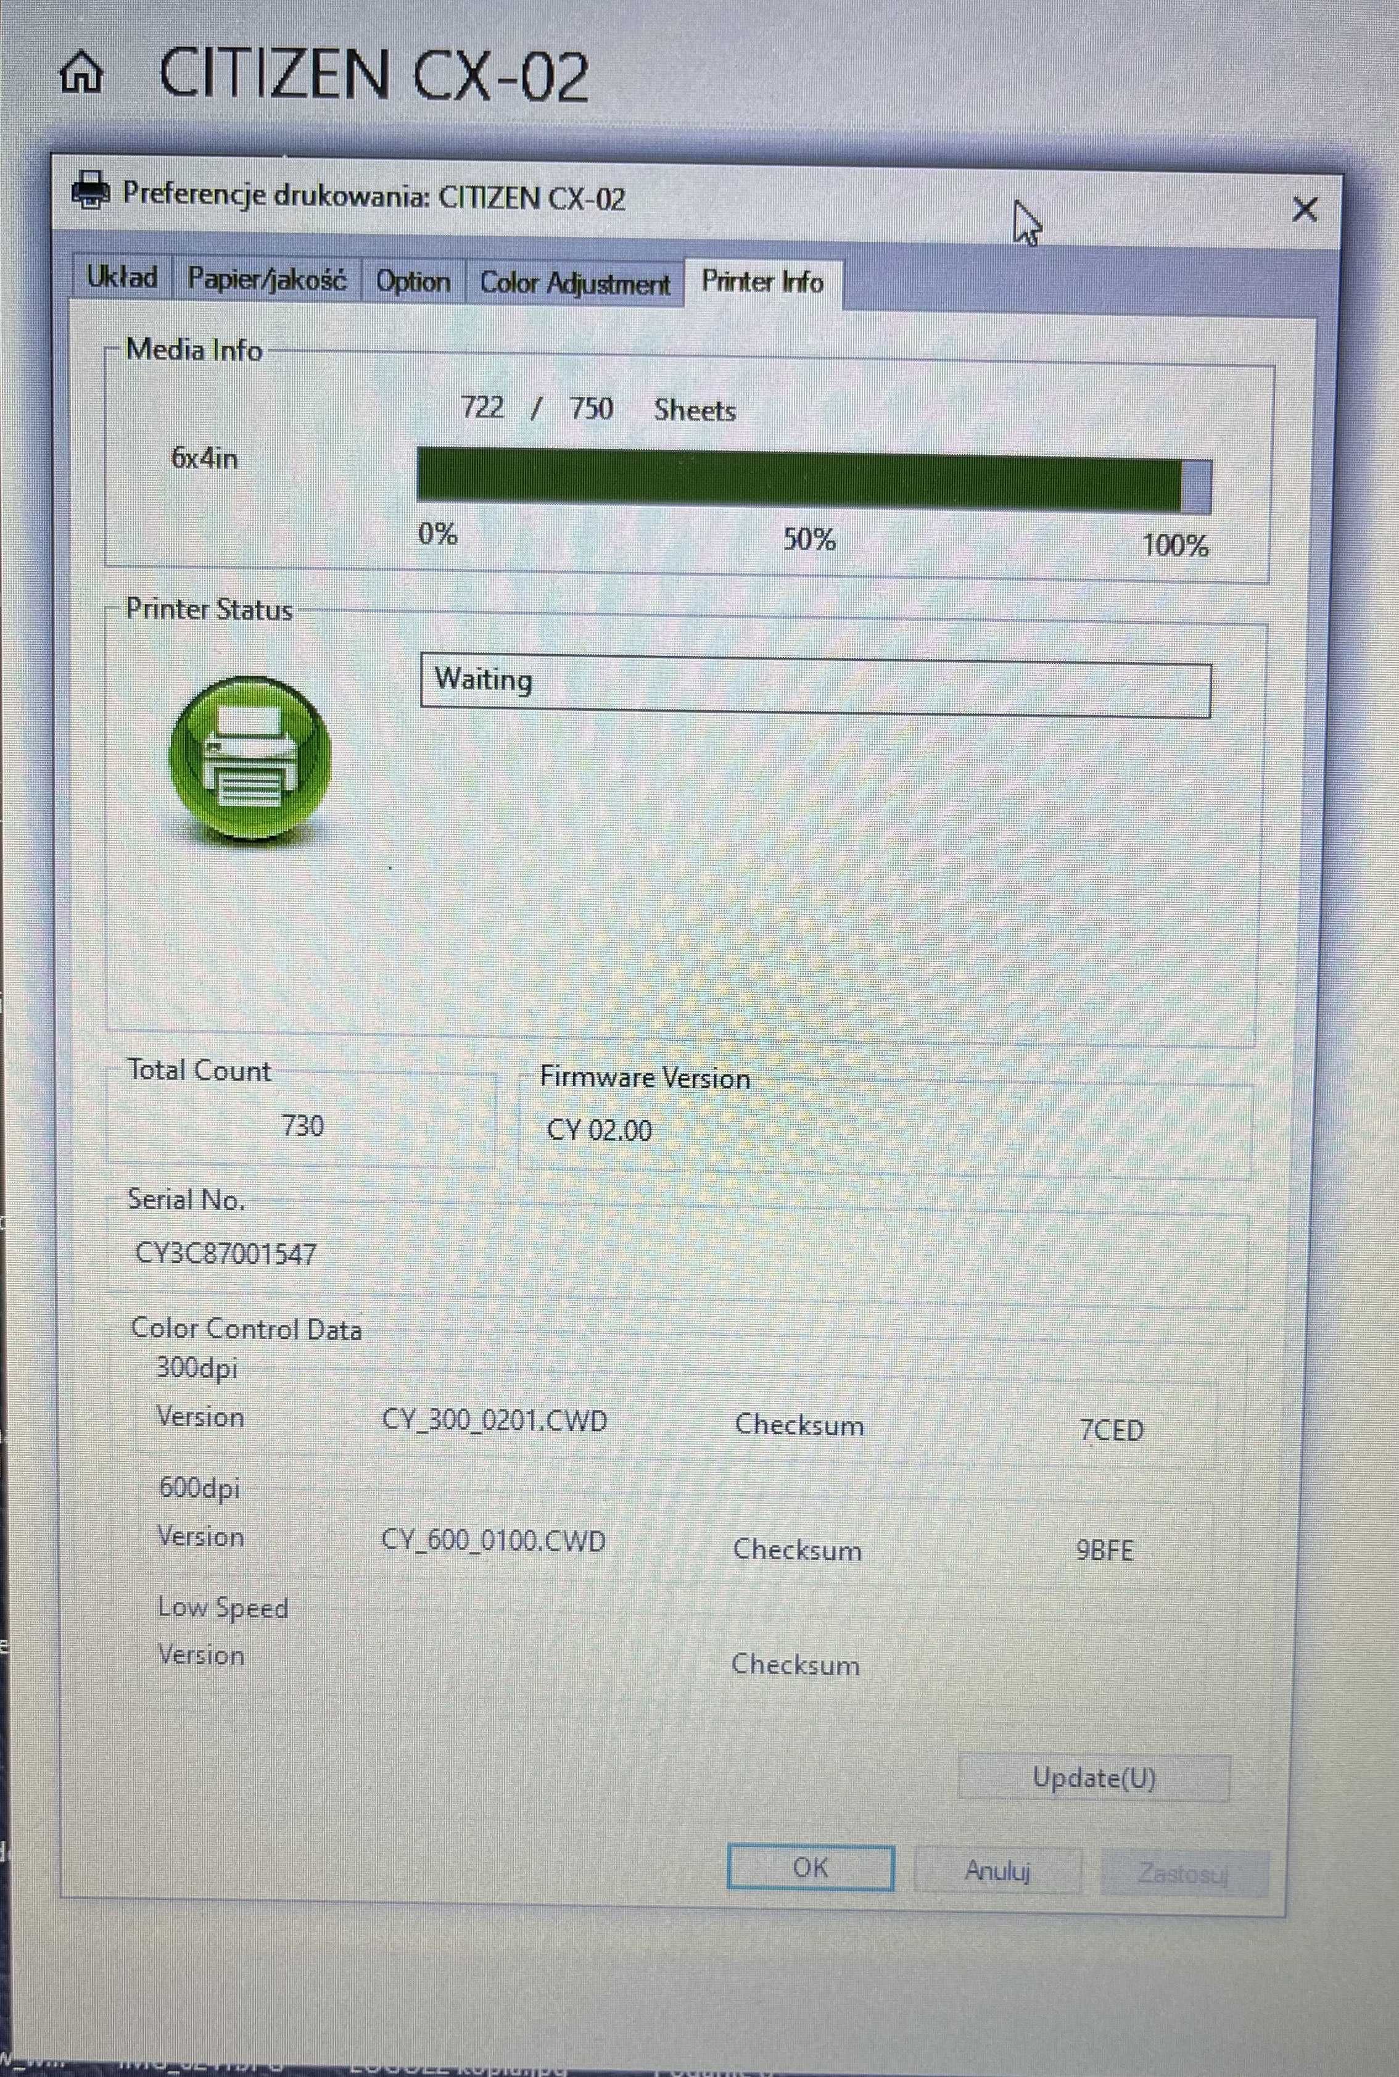Click the Printer Status group label
Image resolution: width=1399 pixels, height=2077 pixels.
click(208, 610)
